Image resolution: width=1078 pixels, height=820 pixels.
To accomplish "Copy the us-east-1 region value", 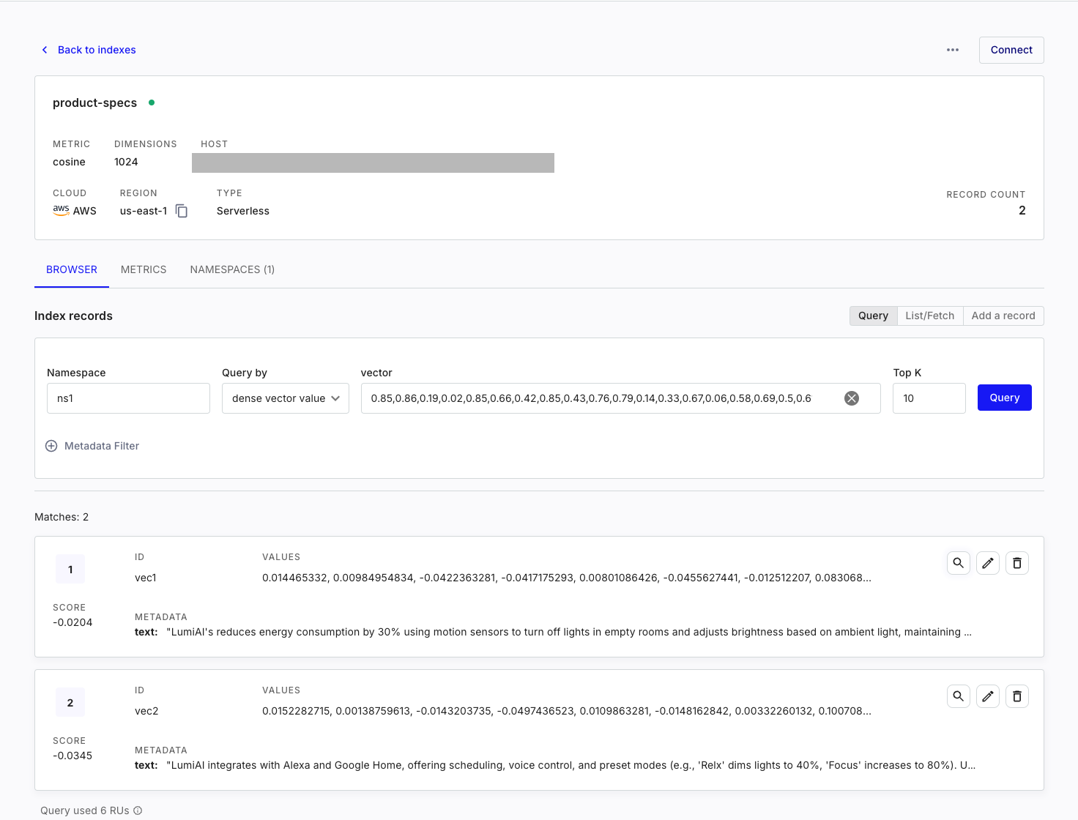I will point(182,211).
